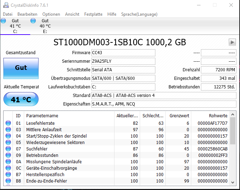
Task: Click the Aktueller... column header
Action: click(127, 116)
